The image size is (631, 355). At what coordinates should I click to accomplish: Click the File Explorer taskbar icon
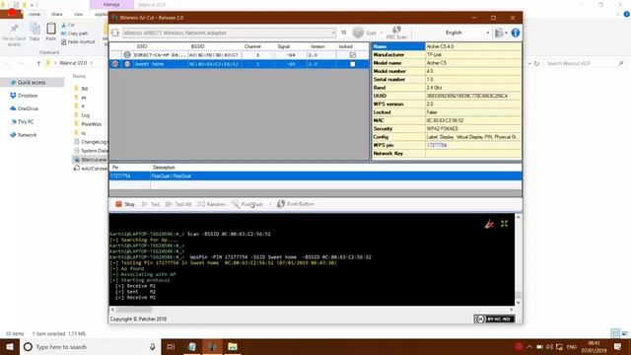(x=233, y=346)
